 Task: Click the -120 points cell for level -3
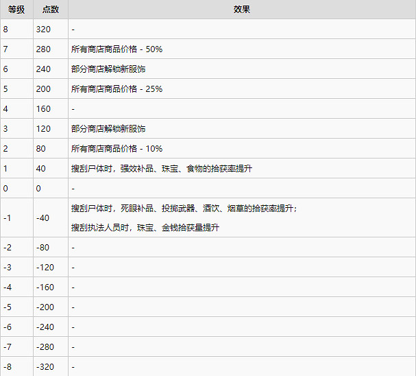[x=45, y=268]
